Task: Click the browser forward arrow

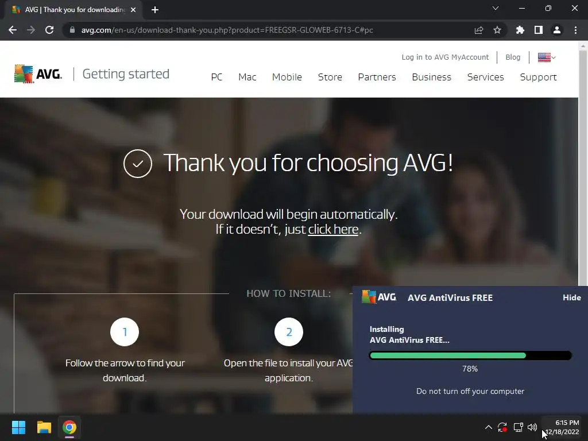Action: [31, 30]
